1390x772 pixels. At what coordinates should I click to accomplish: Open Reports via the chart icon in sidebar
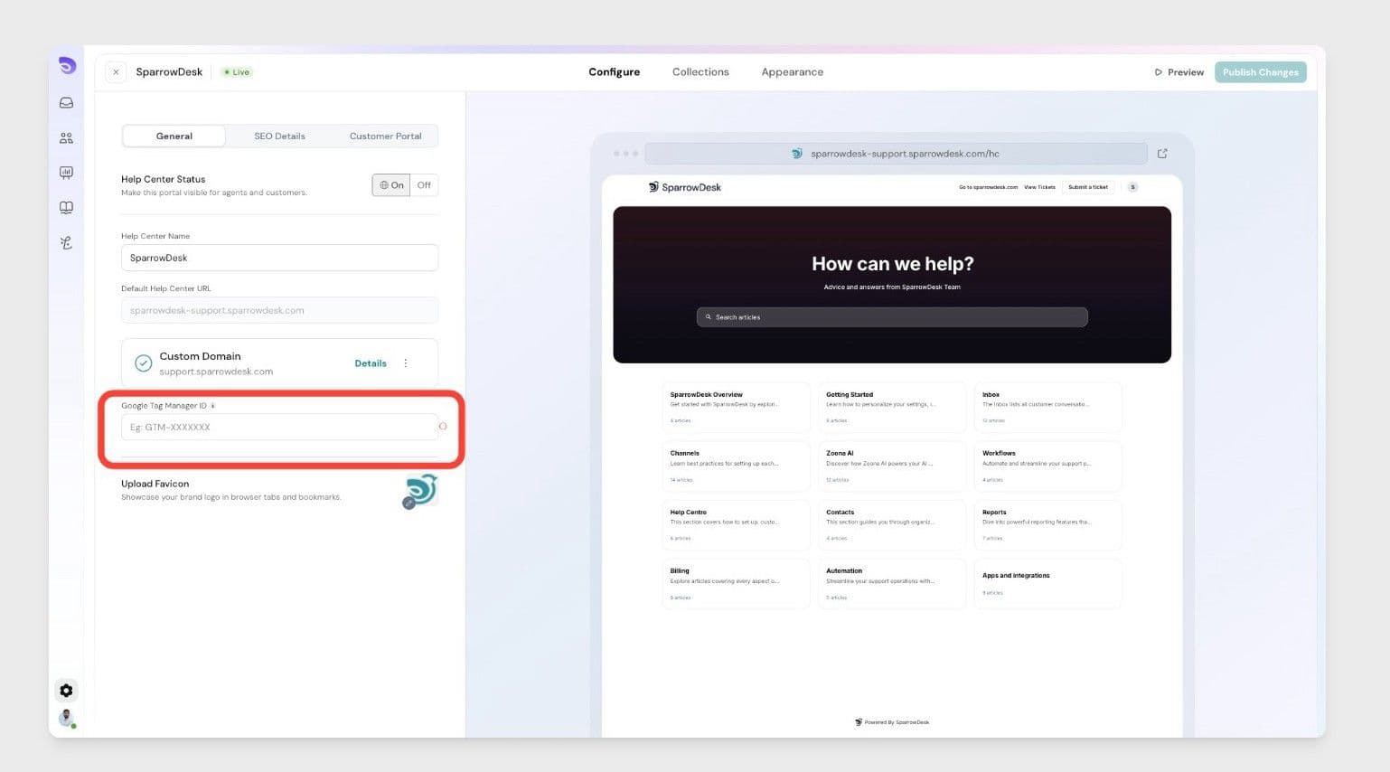coord(66,173)
